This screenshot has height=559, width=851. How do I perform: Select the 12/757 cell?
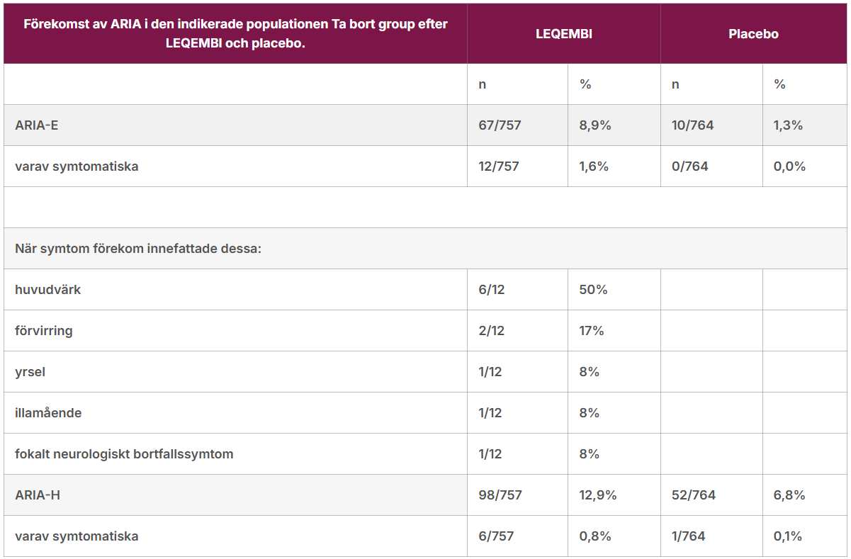click(x=498, y=166)
